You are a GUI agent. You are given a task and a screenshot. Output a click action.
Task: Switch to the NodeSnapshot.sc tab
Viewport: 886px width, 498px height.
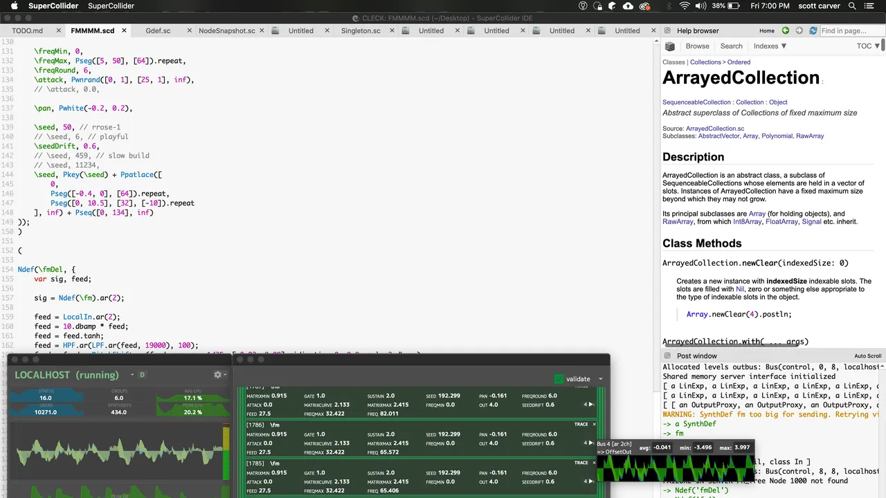click(227, 30)
